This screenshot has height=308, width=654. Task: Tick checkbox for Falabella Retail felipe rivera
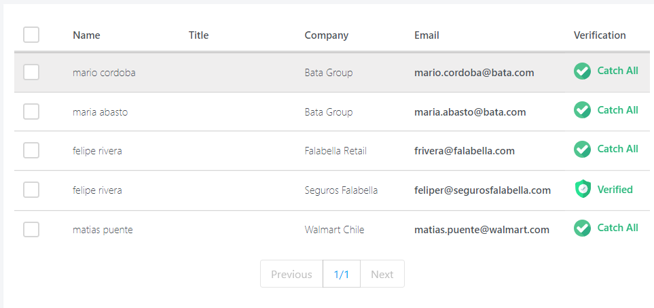tap(31, 150)
